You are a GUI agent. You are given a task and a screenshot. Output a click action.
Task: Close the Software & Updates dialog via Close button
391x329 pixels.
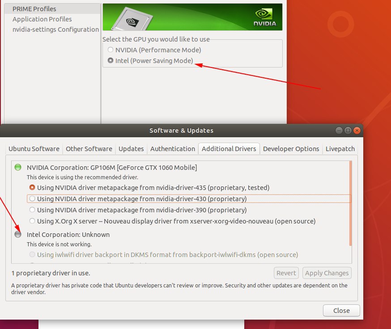pyautogui.click(x=341, y=311)
